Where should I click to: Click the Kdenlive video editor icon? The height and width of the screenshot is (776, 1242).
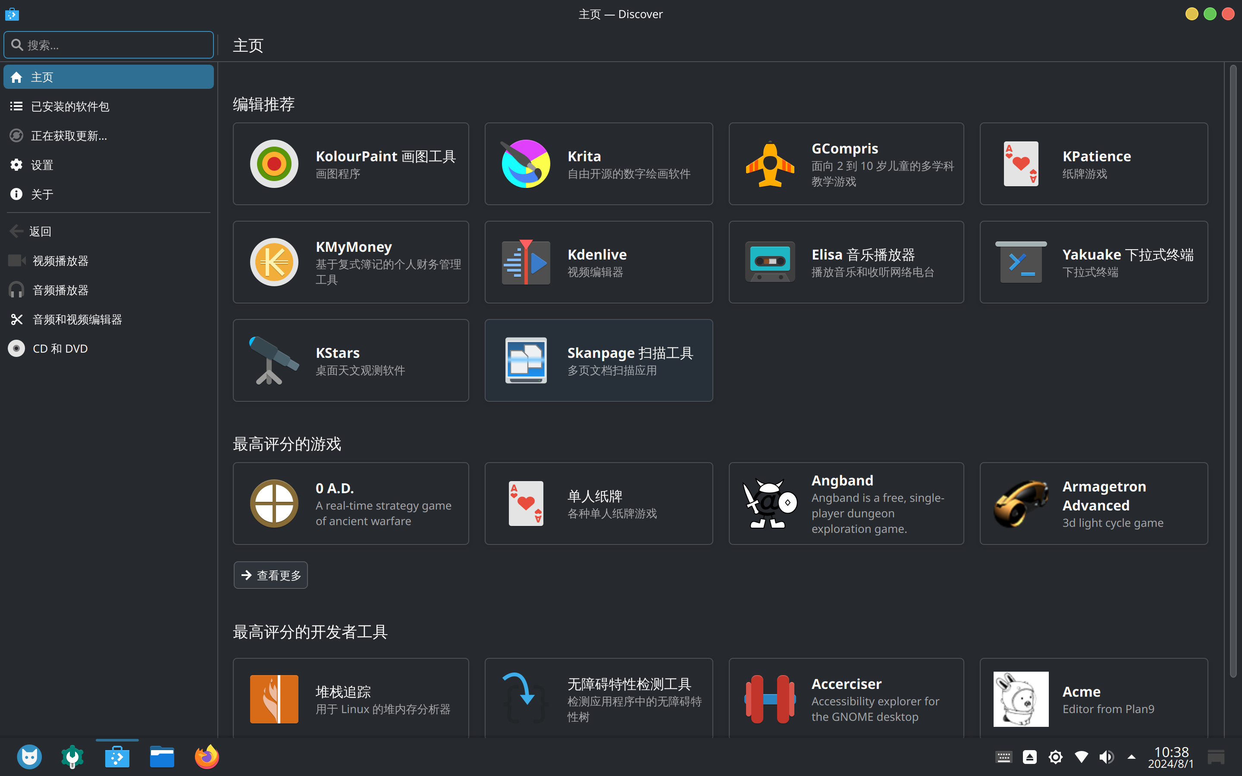526,262
